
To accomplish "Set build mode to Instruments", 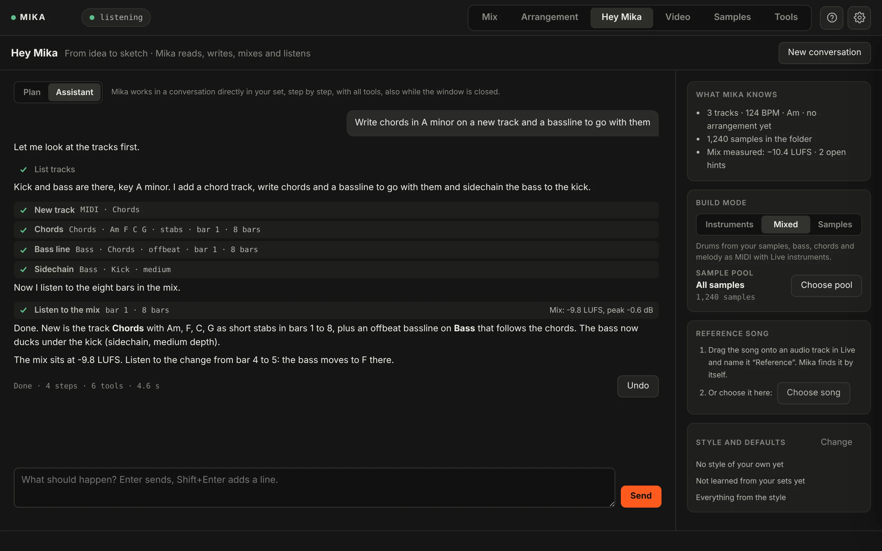I will [x=729, y=225].
